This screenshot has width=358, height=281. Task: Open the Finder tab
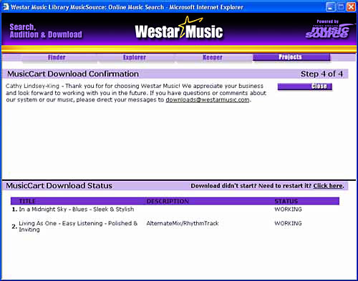click(x=57, y=57)
